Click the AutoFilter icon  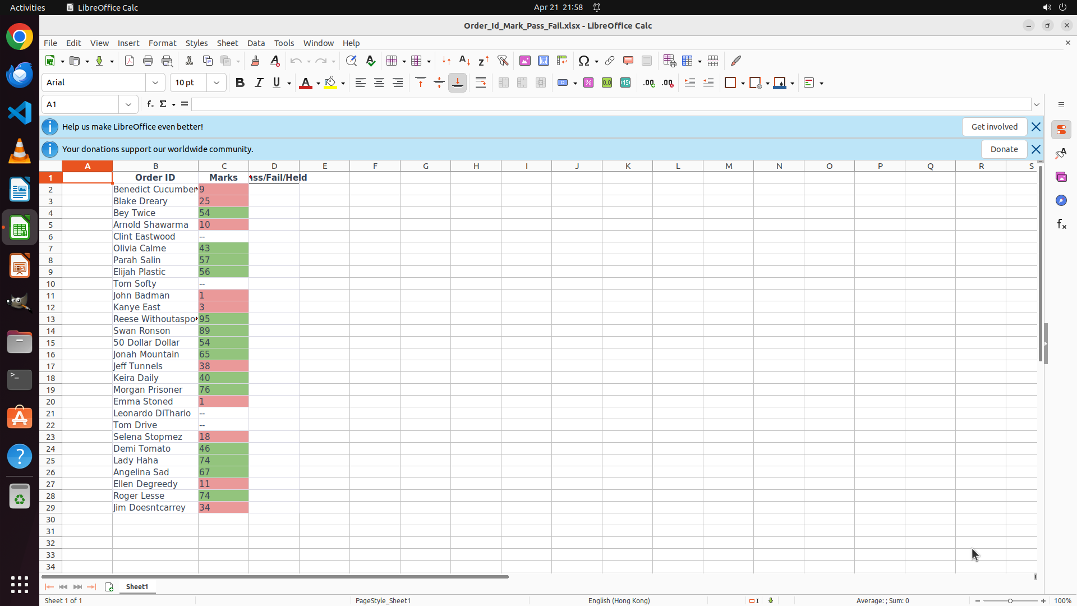coord(503,61)
